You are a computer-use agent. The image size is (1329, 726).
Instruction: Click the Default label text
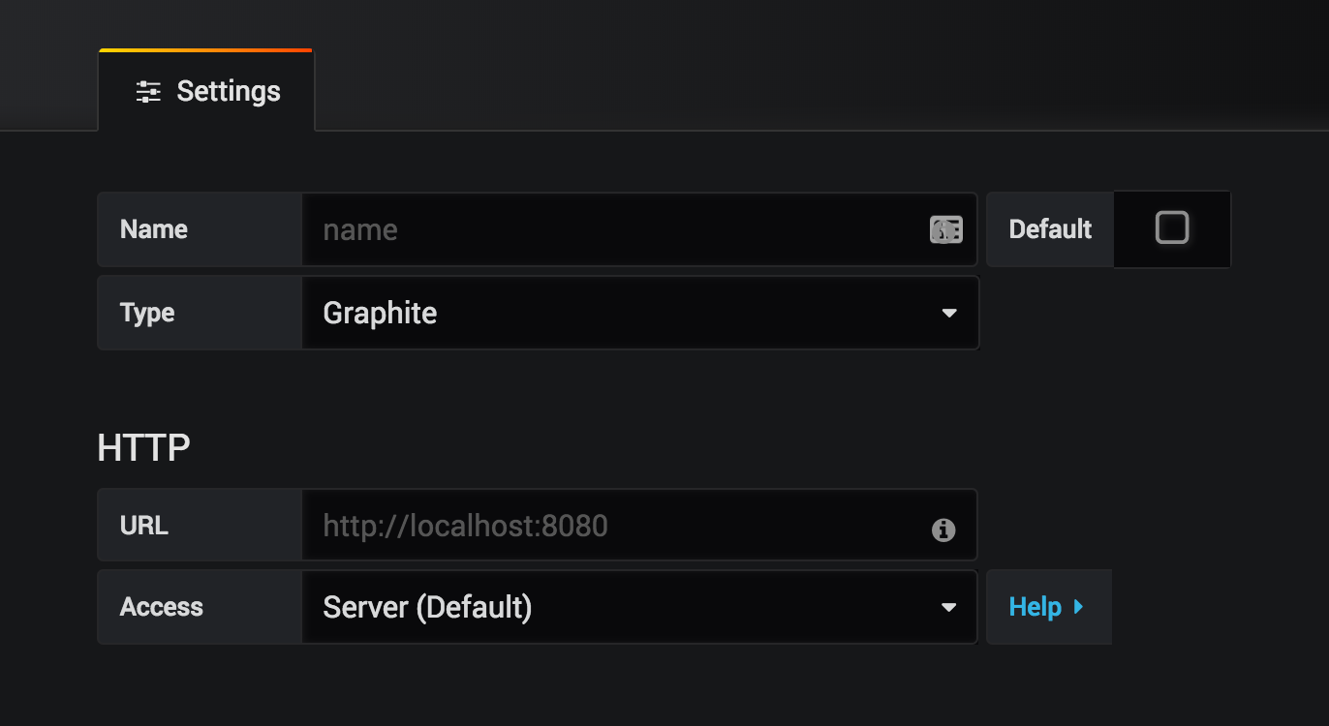(1050, 229)
